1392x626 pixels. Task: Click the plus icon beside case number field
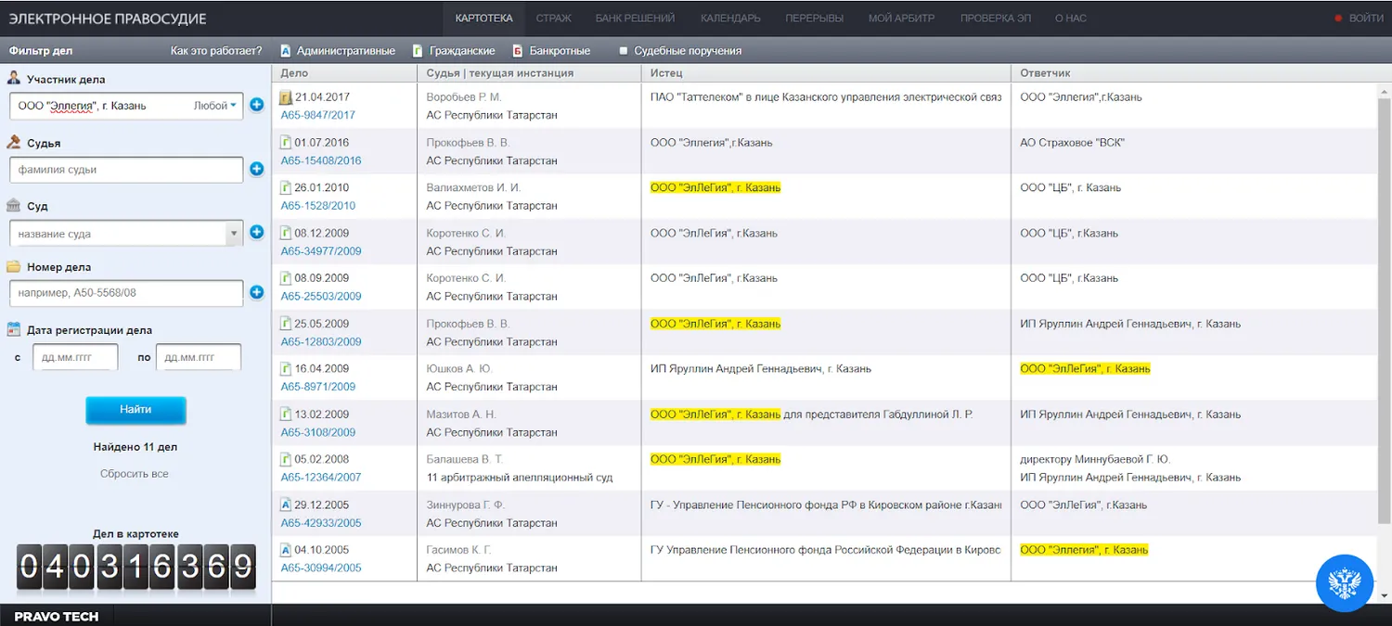[x=257, y=293]
